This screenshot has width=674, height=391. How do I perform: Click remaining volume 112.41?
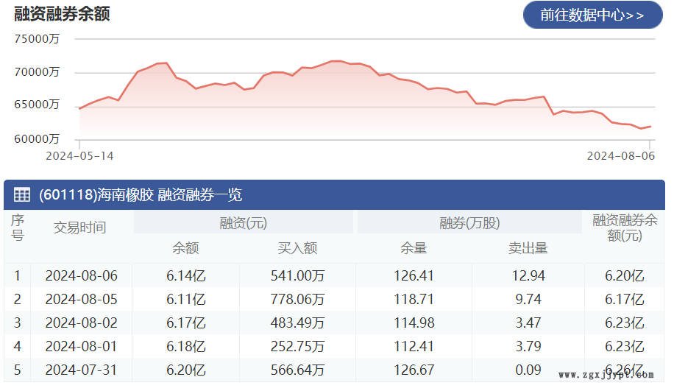point(414,347)
